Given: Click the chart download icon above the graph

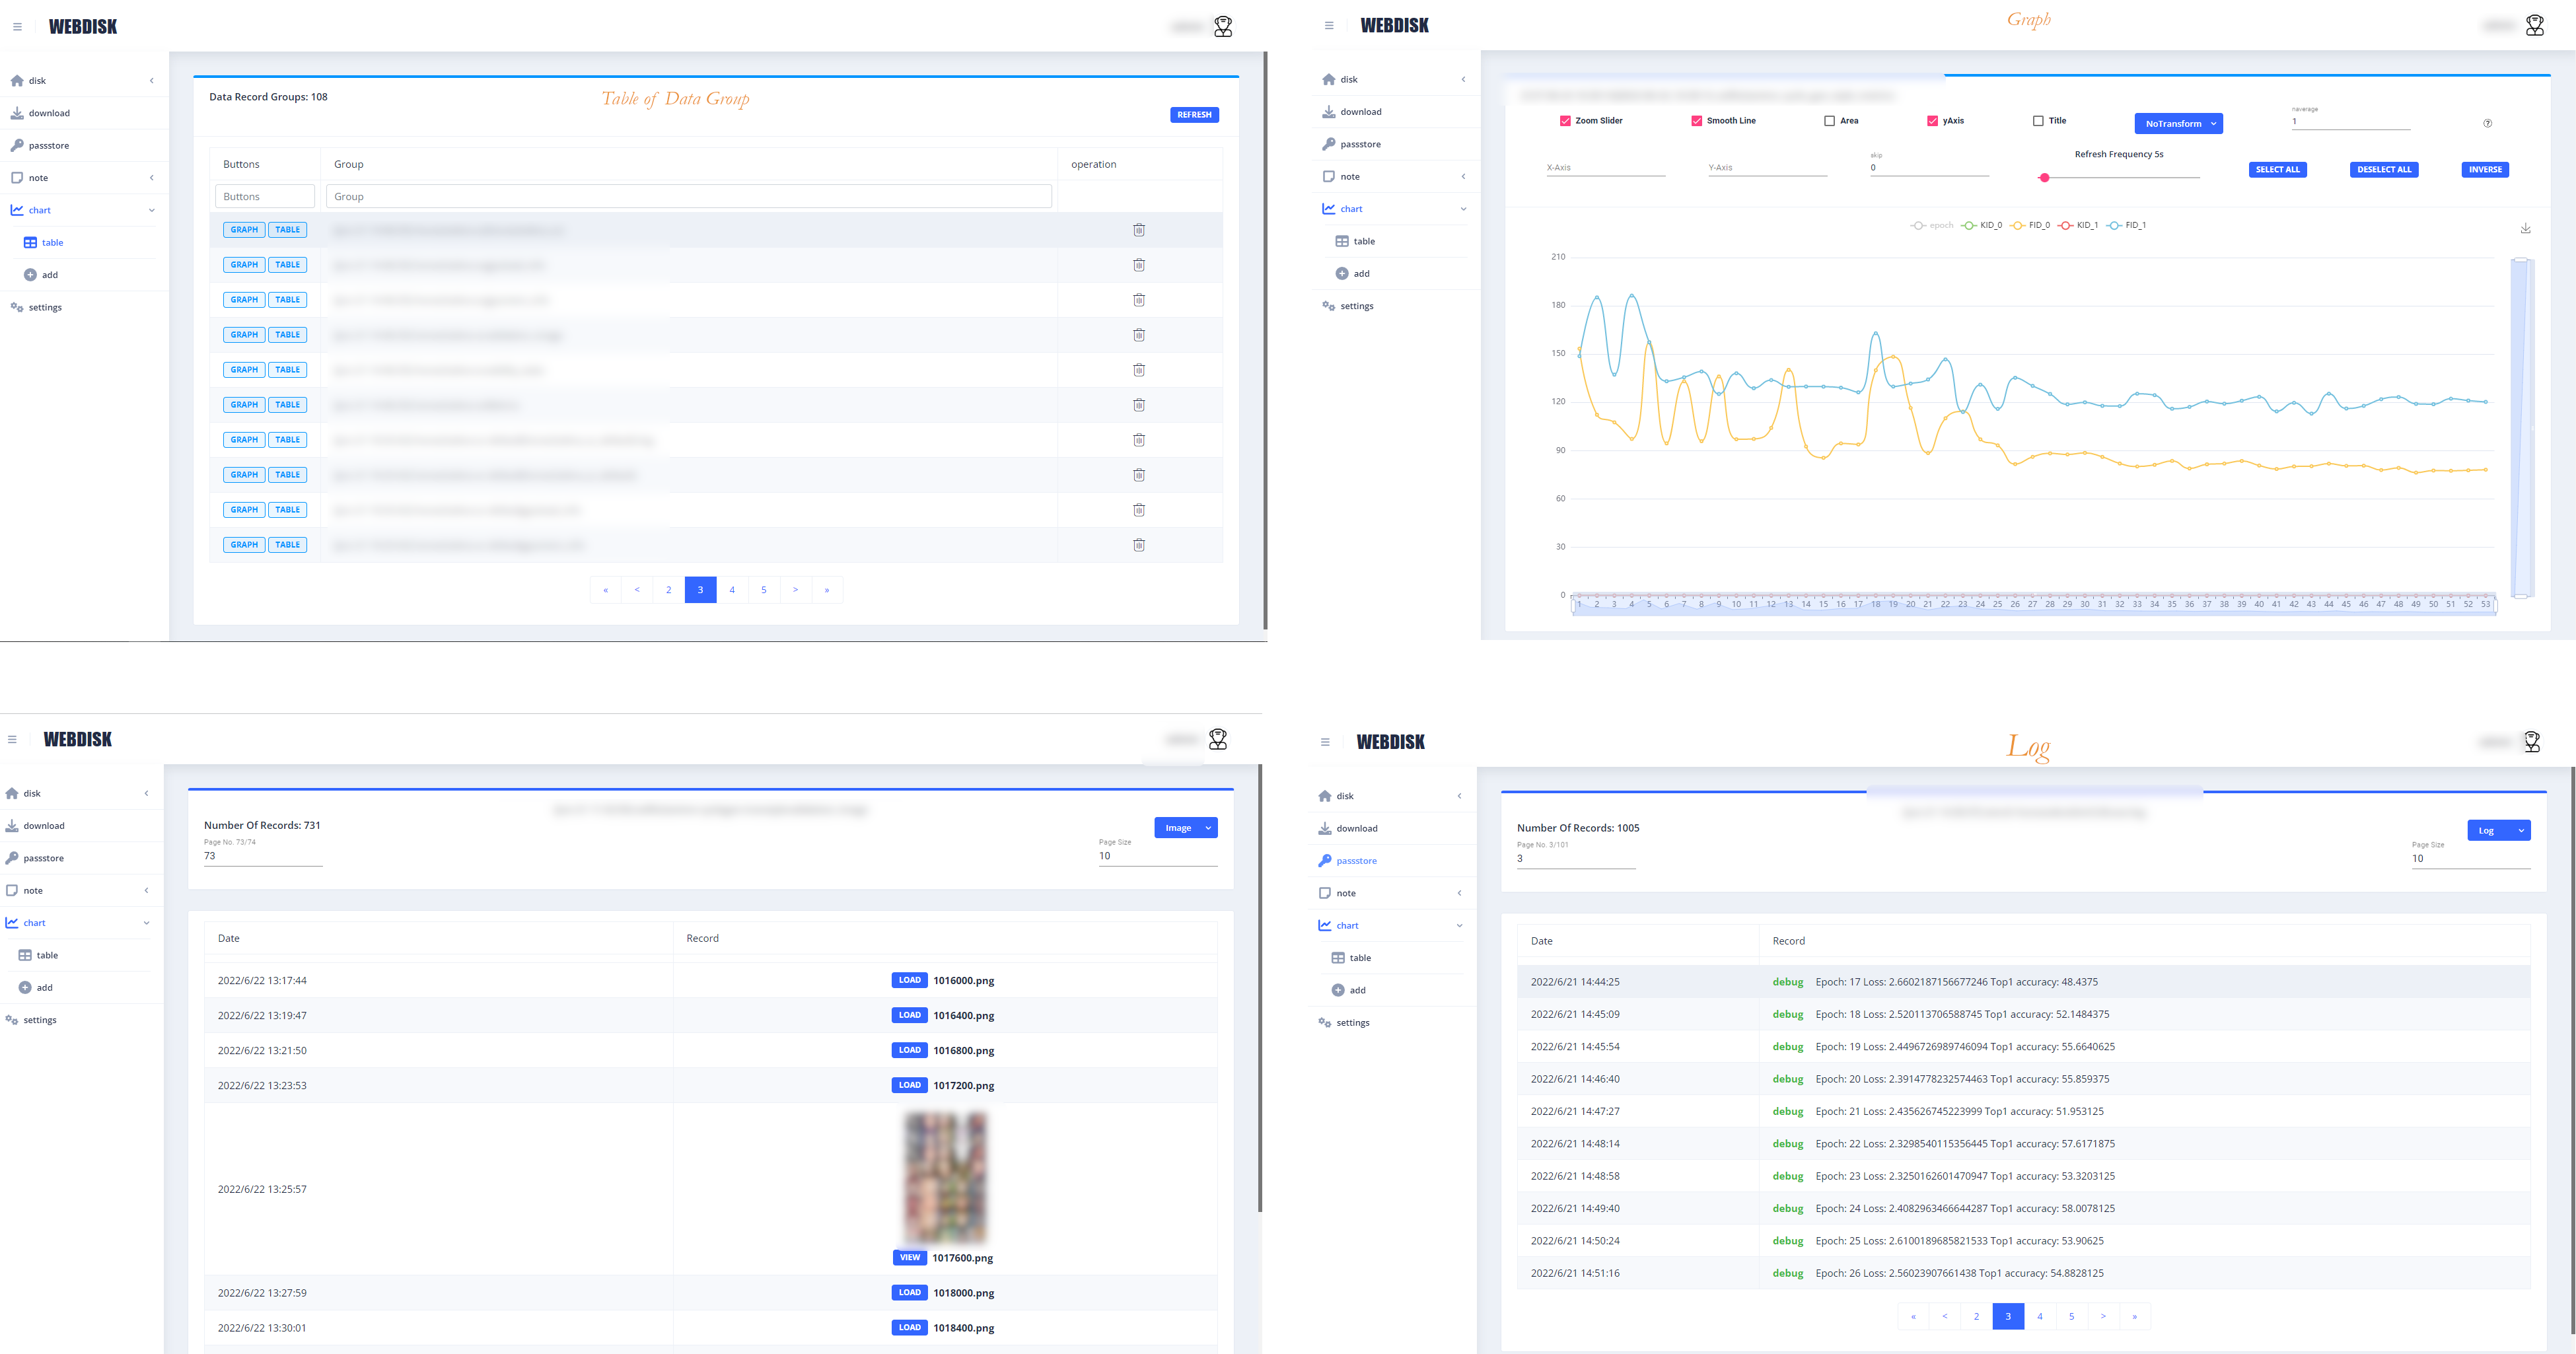Looking at the screenshot, I should pyautogui.click(x=2525, y=229).
